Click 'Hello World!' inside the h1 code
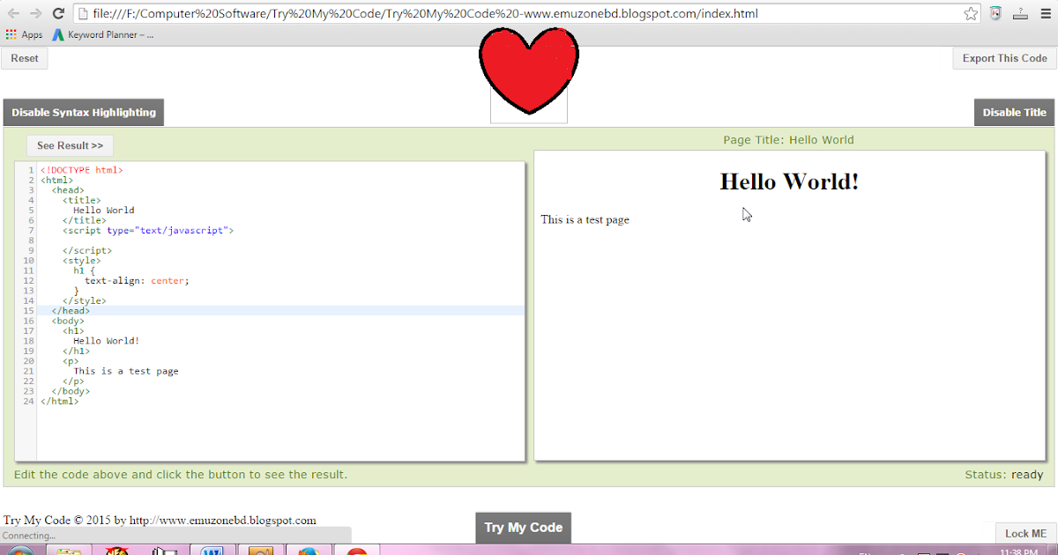 [x=107, y=341]
